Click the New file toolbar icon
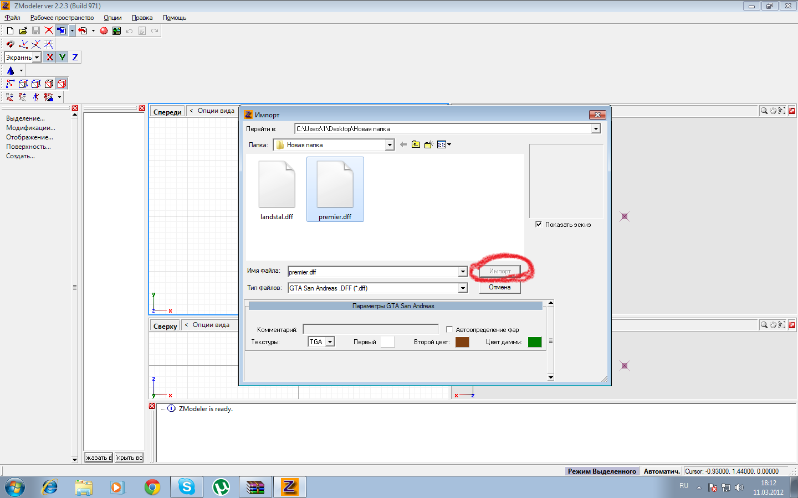The width and height of the screenshot is (798, 498). pos(10,31)
